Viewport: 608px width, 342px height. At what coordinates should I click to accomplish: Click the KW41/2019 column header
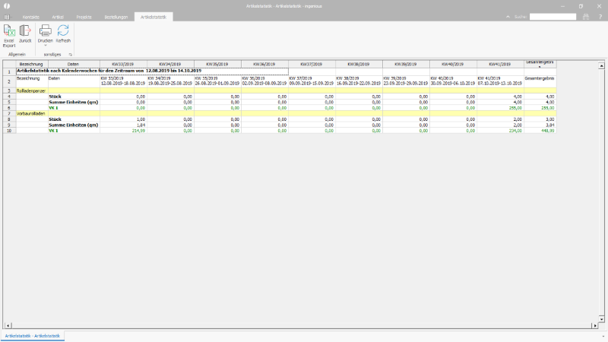point(500,64)
